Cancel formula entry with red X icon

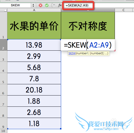(x=40, y=5)
